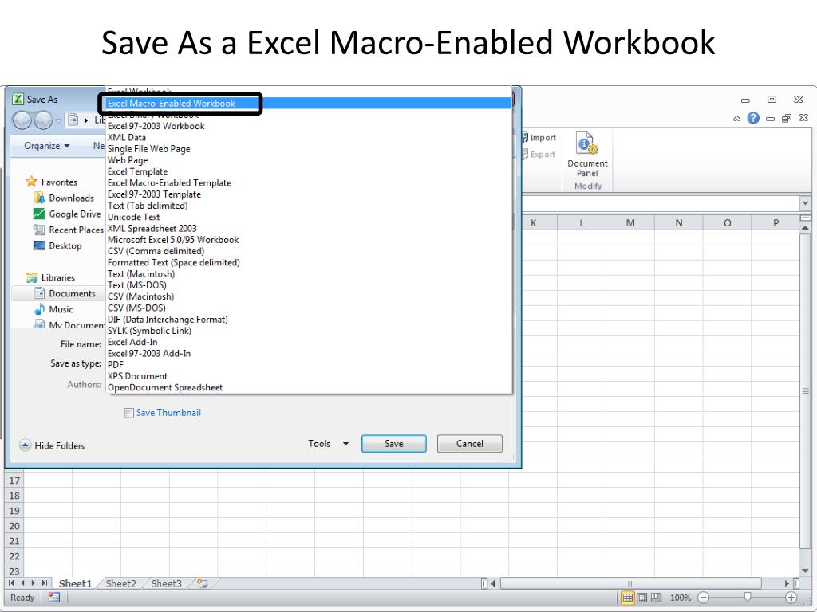The width and height of the screenshot is (817, 612).
Task: Go forward with the Forward arrow
Action: pyautogui.click(x=43, y=121)
